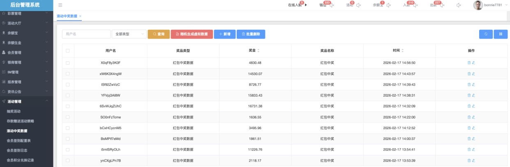Click edit pencil icon for row ynCXgLPn7B
Image resolution: width=510 pixels, height=167 pixels.
[x=473, y=160]
